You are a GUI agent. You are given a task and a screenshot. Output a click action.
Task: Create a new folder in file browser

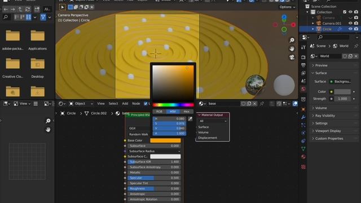[x=37, y=9]
